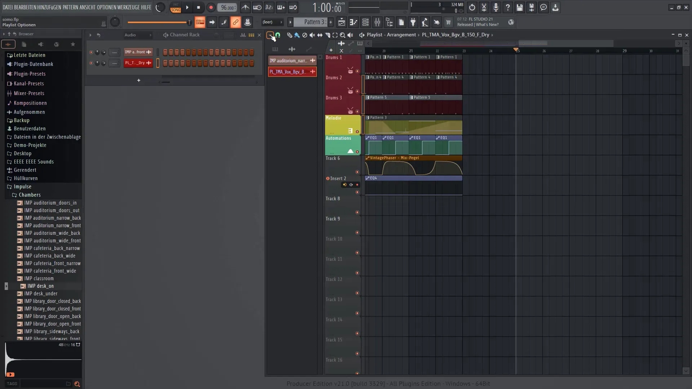Viewport: 692px width, 389px height.
Task: Toggle first step button of IMP a..front channel
Action: coord(165,52)
